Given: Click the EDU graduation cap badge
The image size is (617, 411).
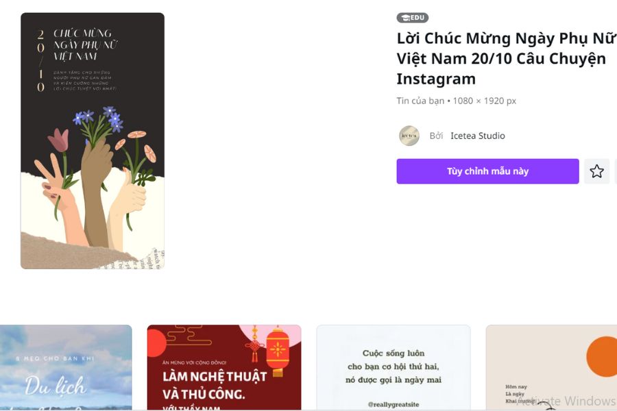Looking at the screenshot, I should click(x=413, y=18).
